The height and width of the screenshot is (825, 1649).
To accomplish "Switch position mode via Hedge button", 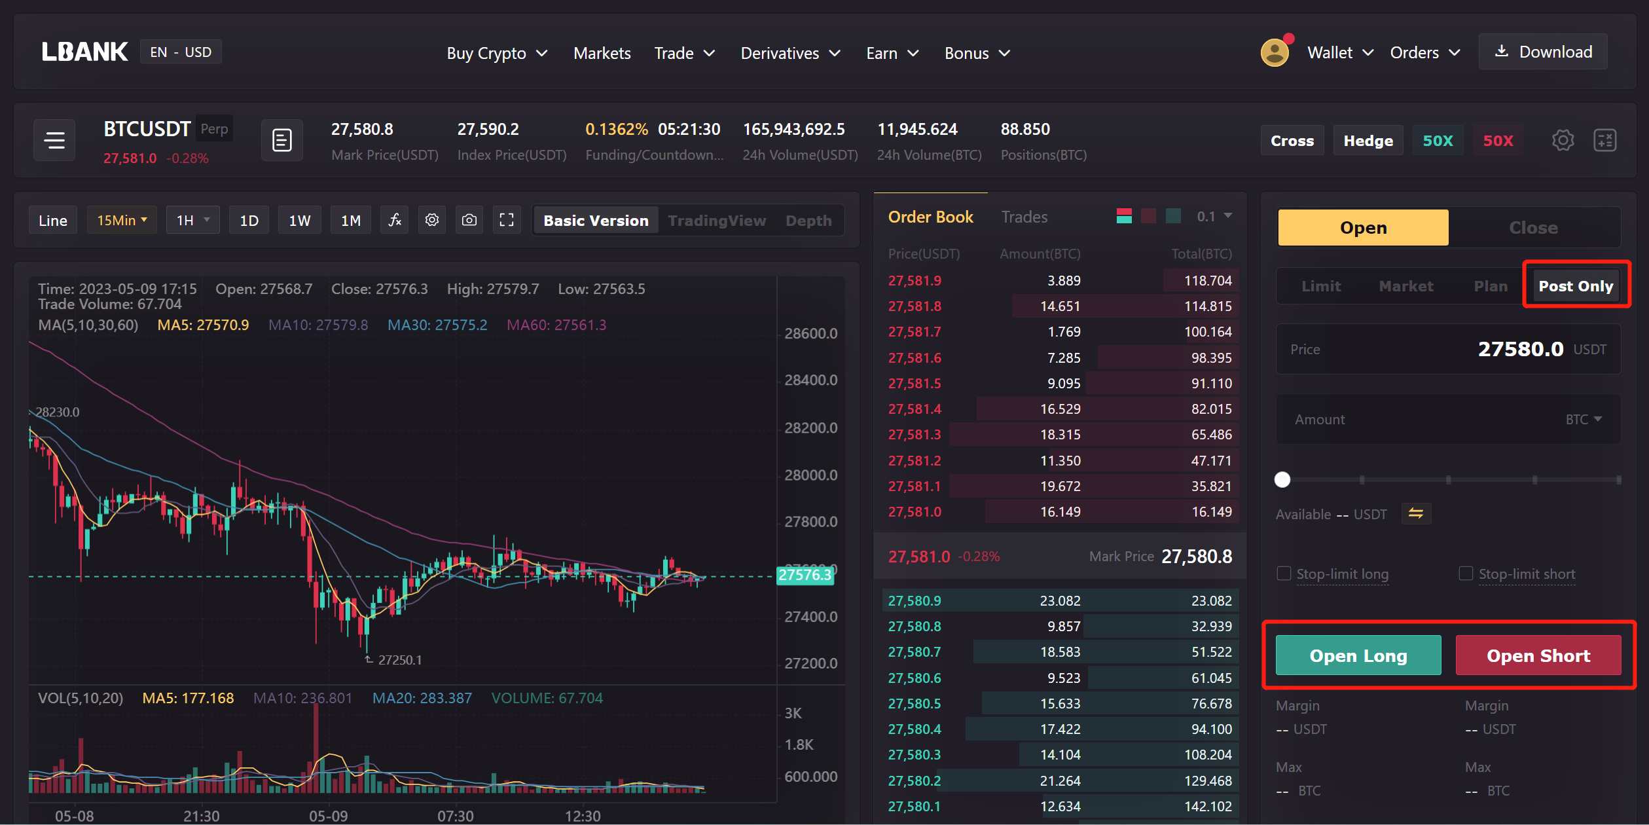I will pyautogui.click(x=1368, y=141).
